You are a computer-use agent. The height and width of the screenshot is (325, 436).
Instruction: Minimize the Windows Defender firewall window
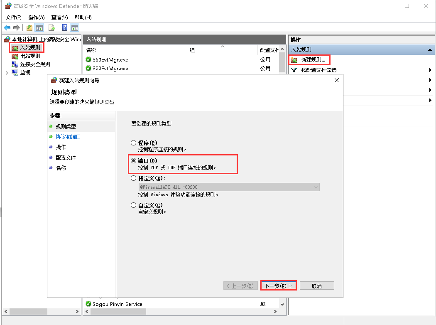388,6
